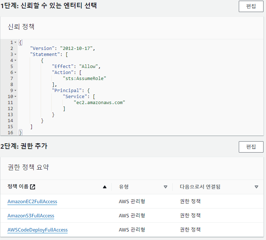Sort by 정책 이름 using the ascending arrow
The width and height of the screenshot is (266, 240).
click(105, 187)
